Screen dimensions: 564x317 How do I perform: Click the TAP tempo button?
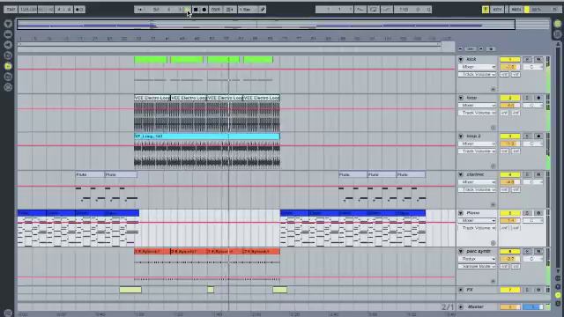tap(11, 10)
